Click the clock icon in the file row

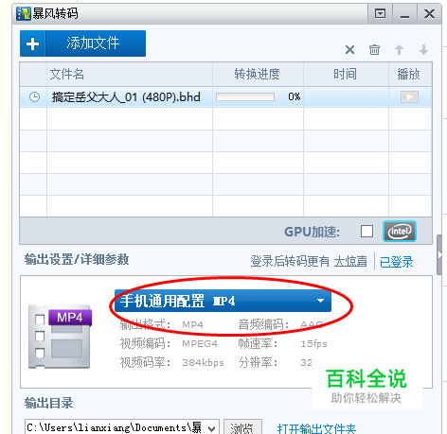tap(34, 96)
